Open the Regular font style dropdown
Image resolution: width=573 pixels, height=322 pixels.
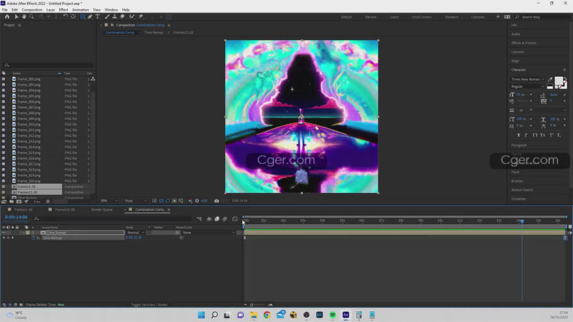527,87
